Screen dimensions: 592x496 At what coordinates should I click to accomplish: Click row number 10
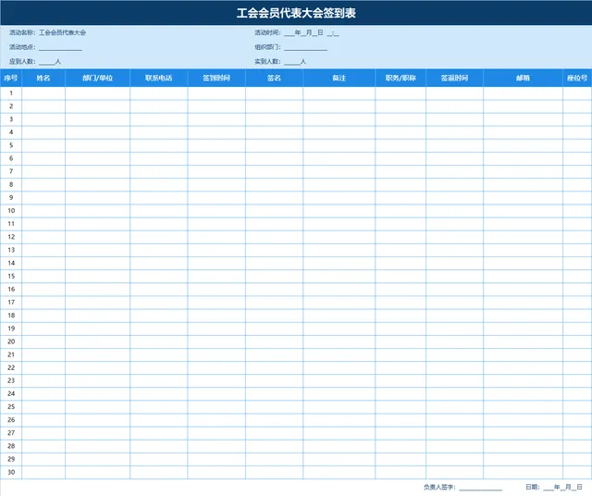point(11,211)
